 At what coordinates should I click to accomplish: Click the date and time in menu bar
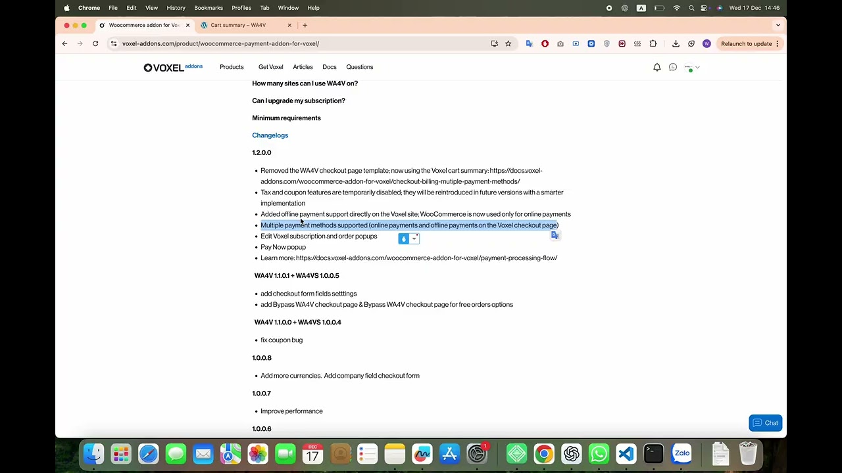coord(755,8)
